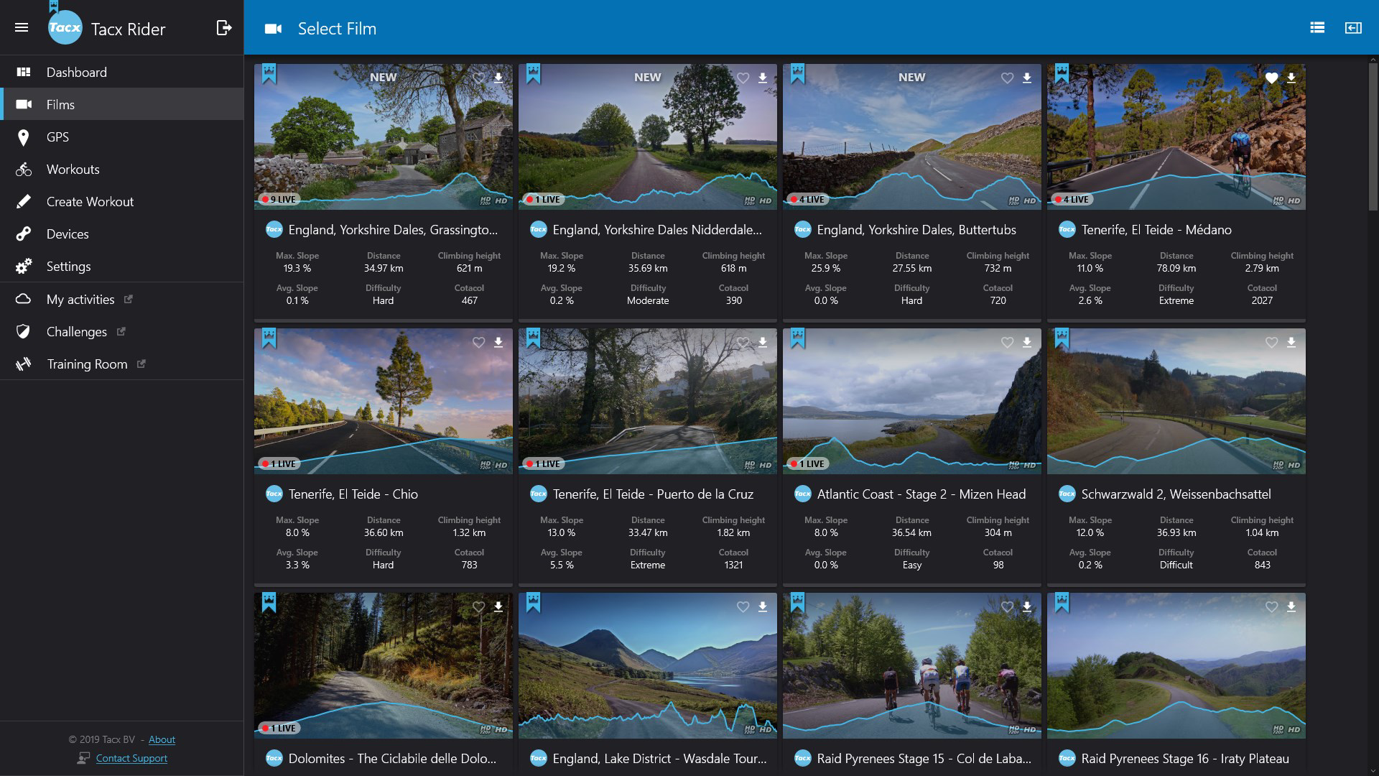Image resolution: width=1379 pixels, height=776 pixels.
Task: Download the Grassington Yorkshire Dales film
Action: (x=498, y=78)
